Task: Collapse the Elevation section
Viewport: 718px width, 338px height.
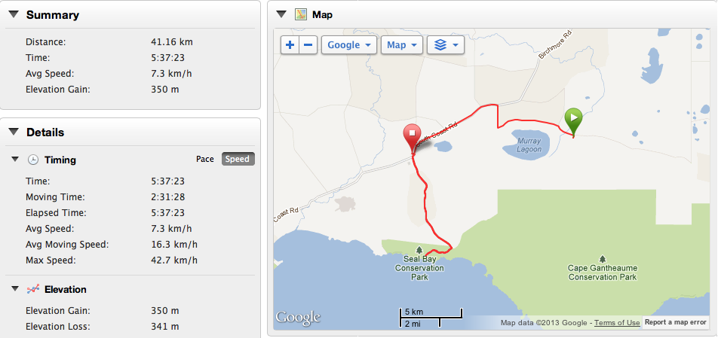Action: coord(14,289)
